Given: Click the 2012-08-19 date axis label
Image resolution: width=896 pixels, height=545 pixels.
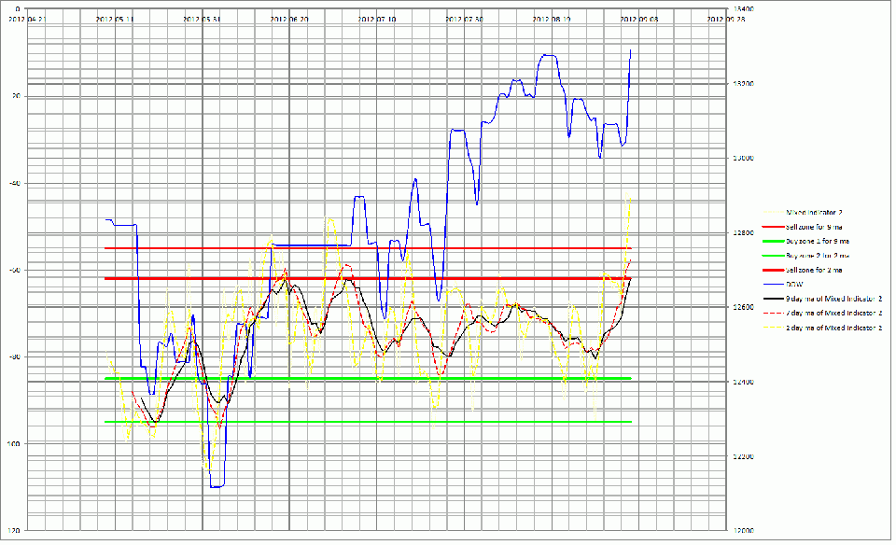Looking at the screenshot, I should point(552,19).
